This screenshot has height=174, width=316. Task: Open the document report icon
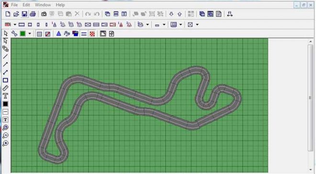click(x=219, y=14)
